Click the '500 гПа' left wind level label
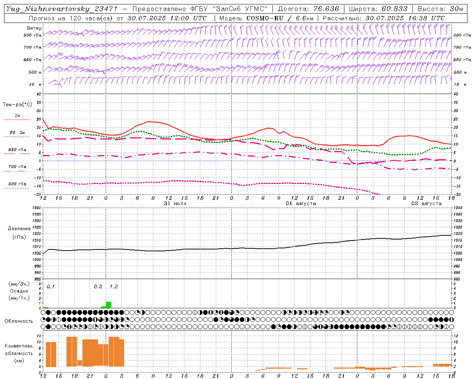Image resolution: width=473 pixels, height=379 pixels. click(x=33, y=35)
